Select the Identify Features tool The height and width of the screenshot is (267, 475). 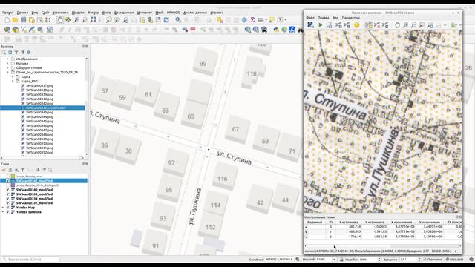(x=178, y=20)
